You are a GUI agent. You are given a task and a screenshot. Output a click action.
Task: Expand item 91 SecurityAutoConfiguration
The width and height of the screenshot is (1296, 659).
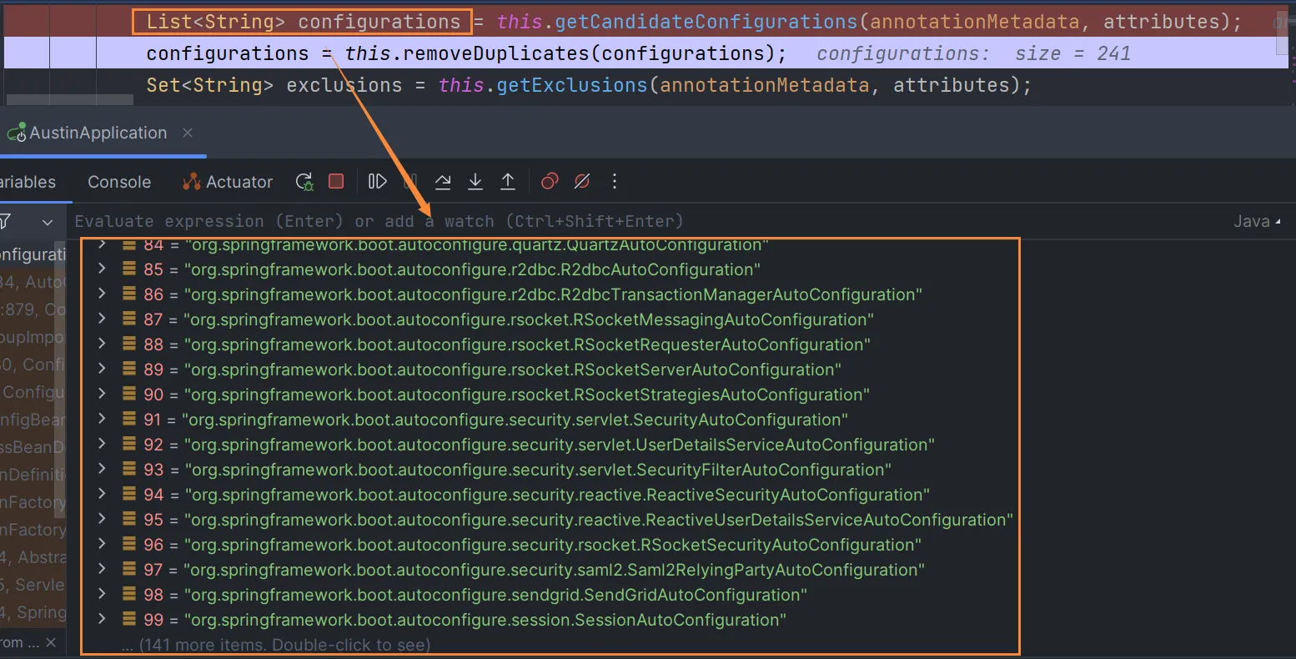click(x=102, y=420)
